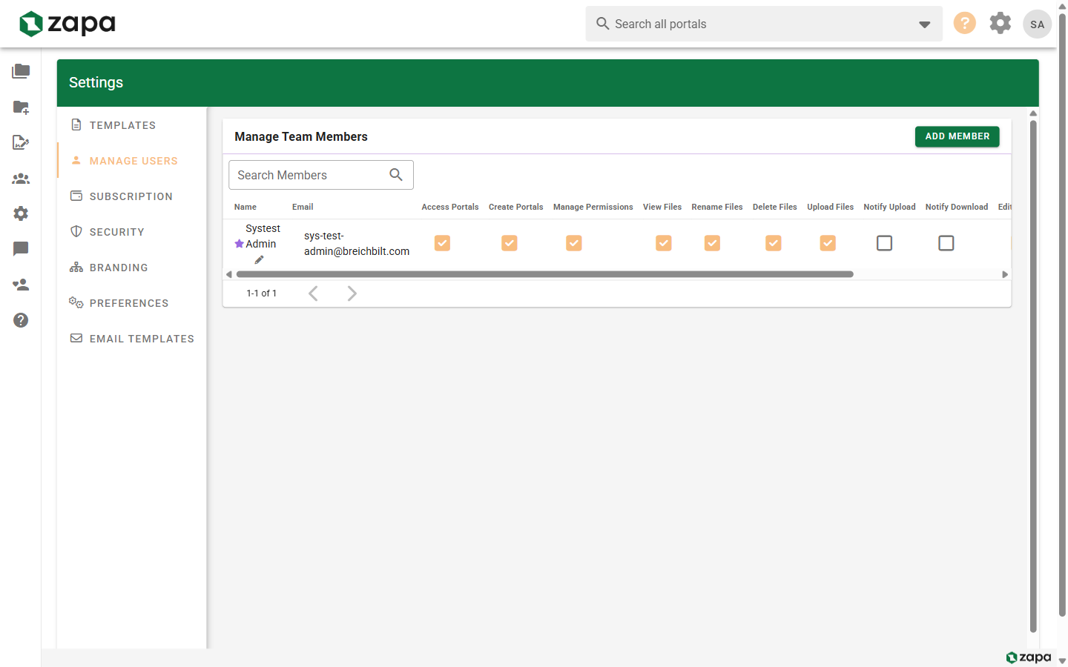Uncheck View Files for Systest Admin
The height and width of the screenshot is (667, 1068).
click(664, 243)
